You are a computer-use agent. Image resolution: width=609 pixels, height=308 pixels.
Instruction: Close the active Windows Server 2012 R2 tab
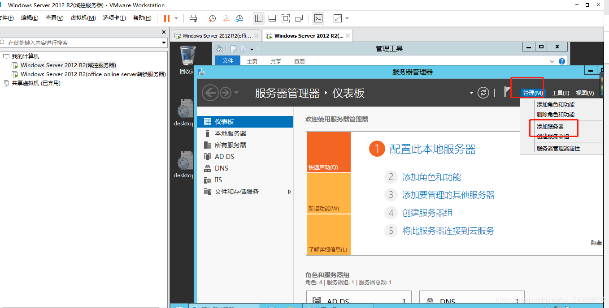pos(348,36)
